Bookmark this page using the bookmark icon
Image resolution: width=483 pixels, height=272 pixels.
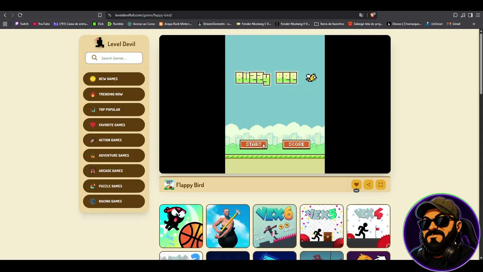[x=100, y=15]
